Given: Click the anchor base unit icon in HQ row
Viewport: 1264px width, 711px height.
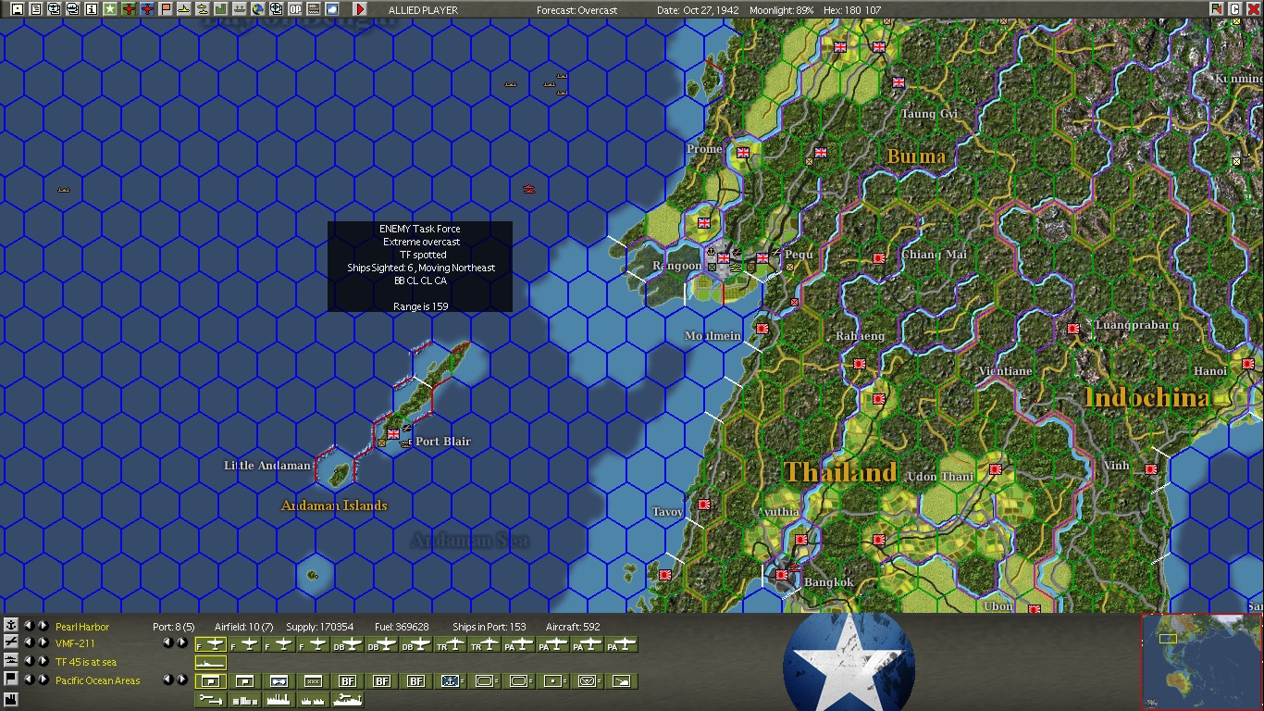Looking at the screenshot, I should coord(451,681).
